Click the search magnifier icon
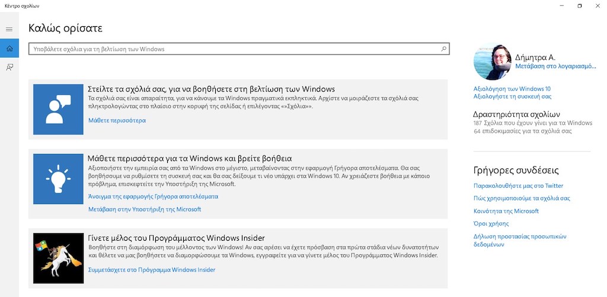Viewport: 607px width, 297px height. click(443, 49)
